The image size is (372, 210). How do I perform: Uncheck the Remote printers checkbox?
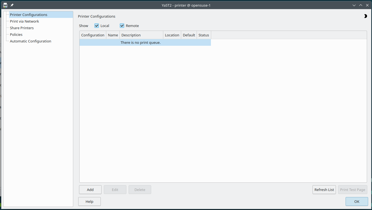point(122,26)
